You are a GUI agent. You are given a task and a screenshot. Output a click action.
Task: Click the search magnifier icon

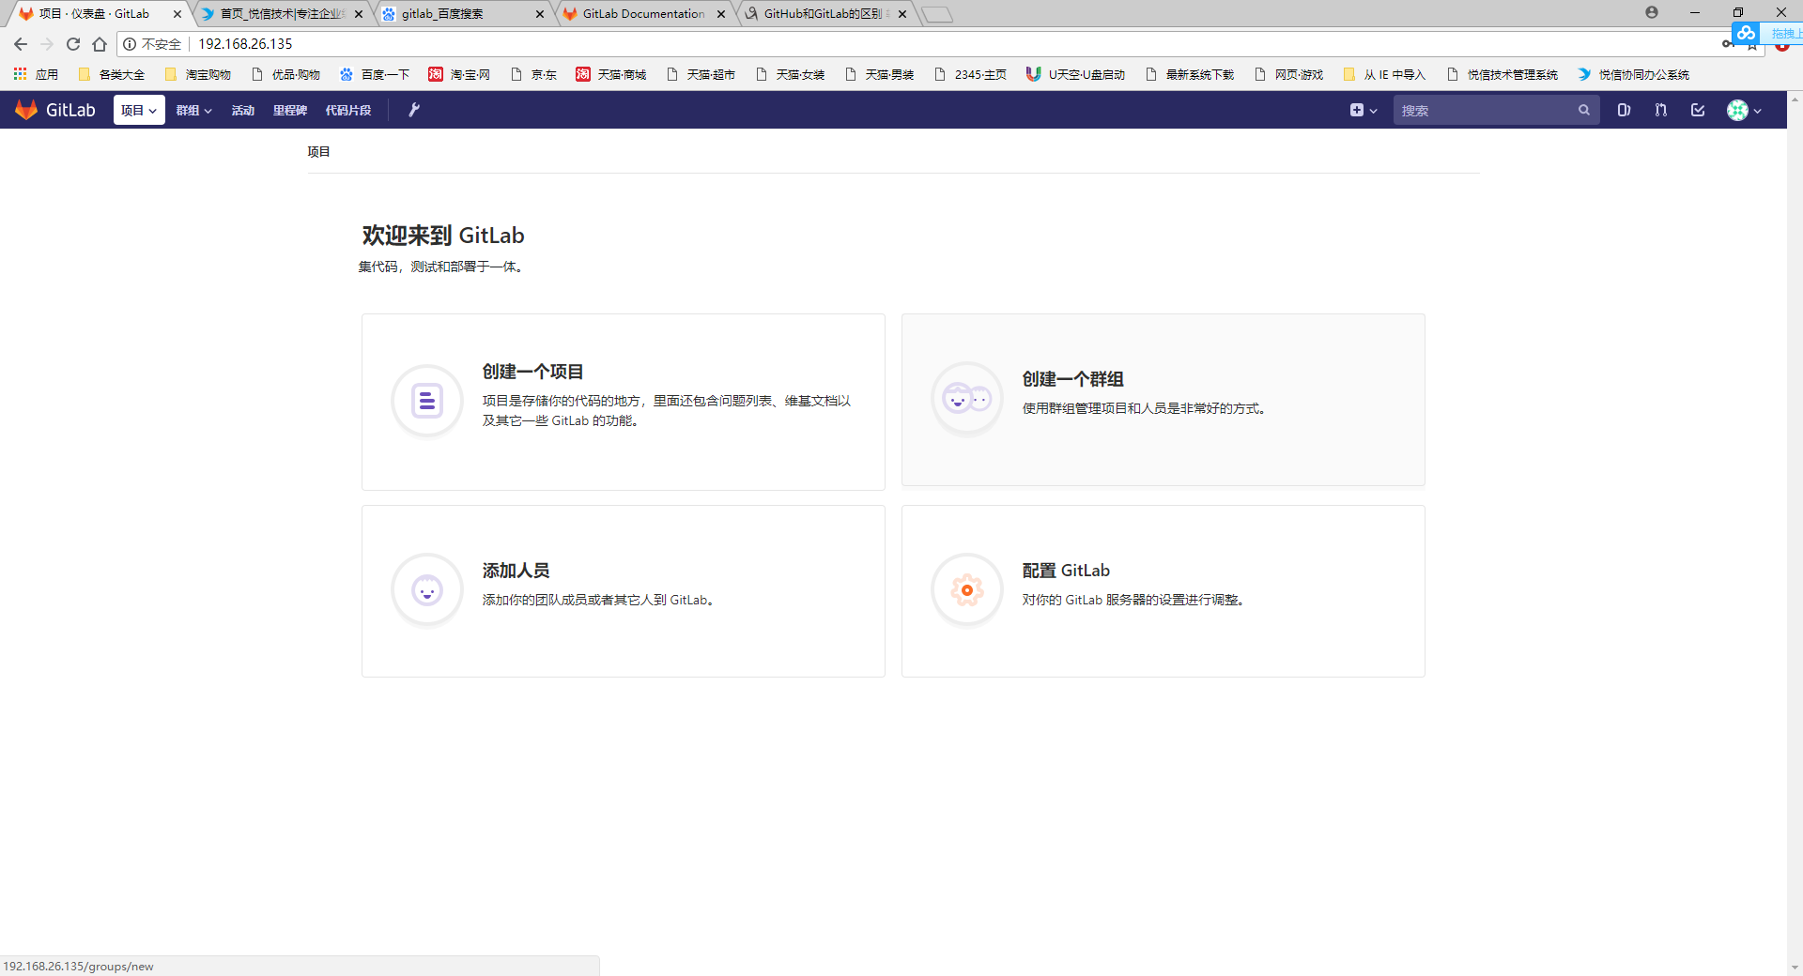tap(1584, 110)
